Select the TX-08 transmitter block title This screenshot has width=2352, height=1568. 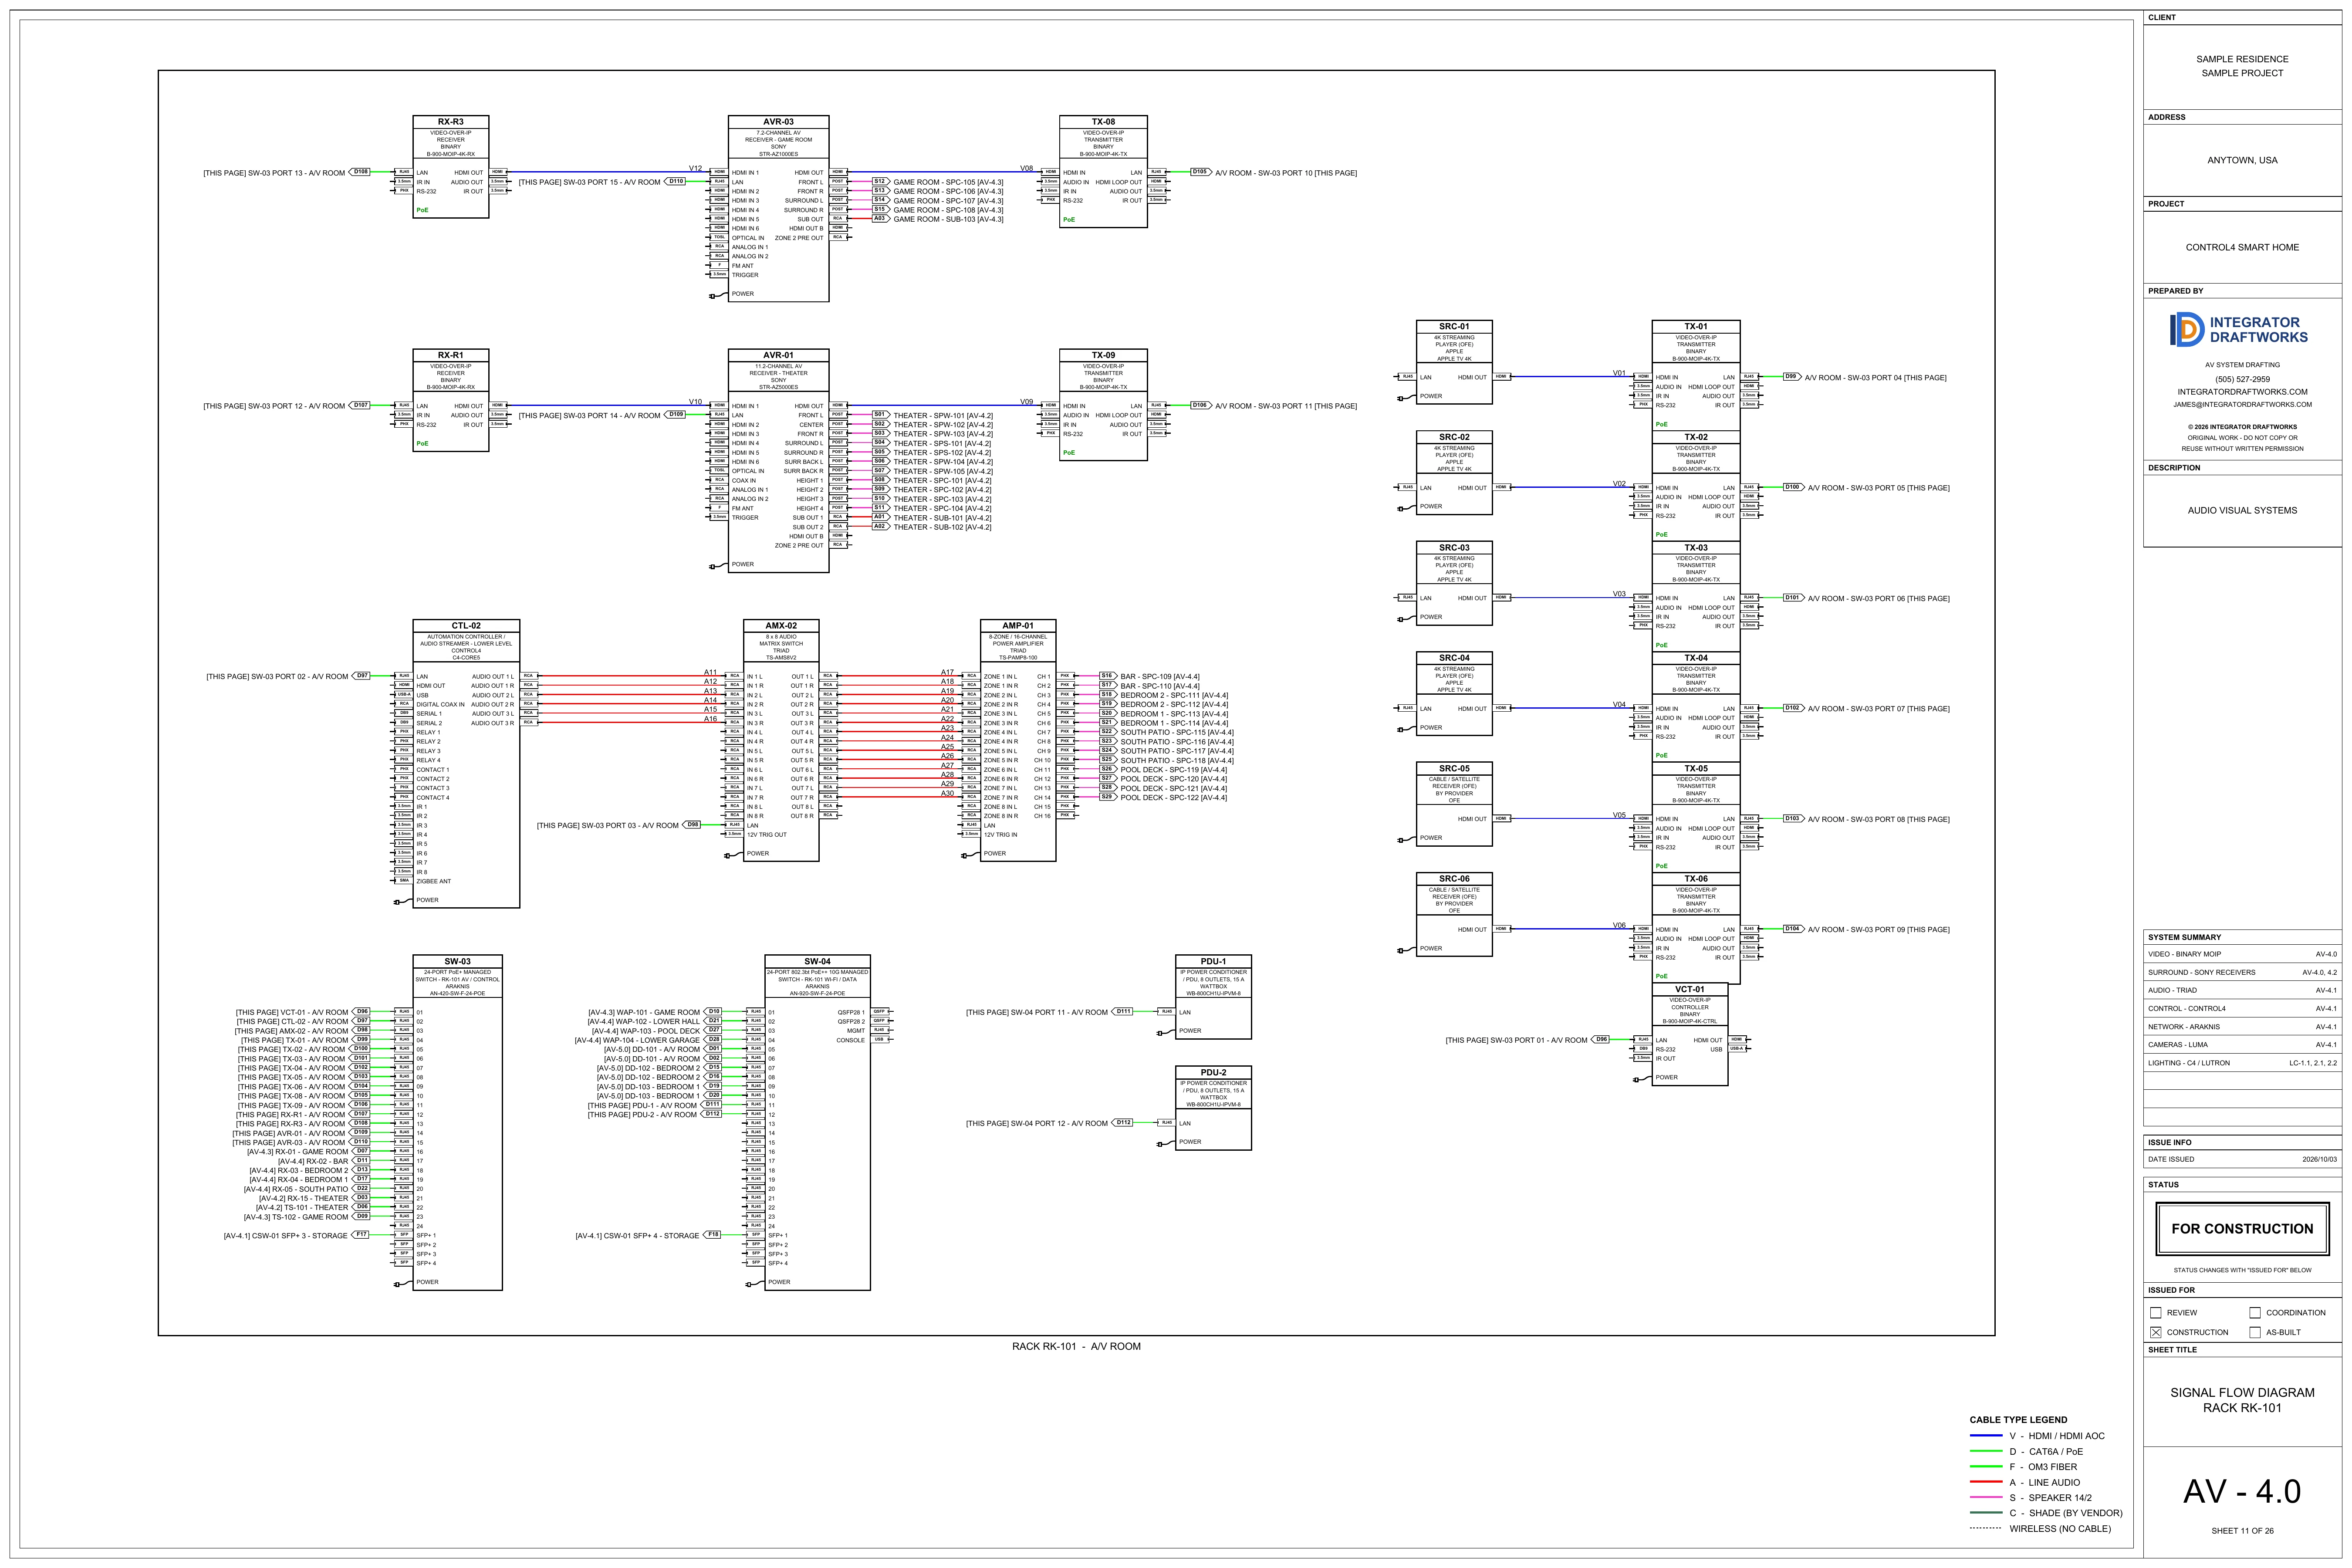[x=1103, y=122]
